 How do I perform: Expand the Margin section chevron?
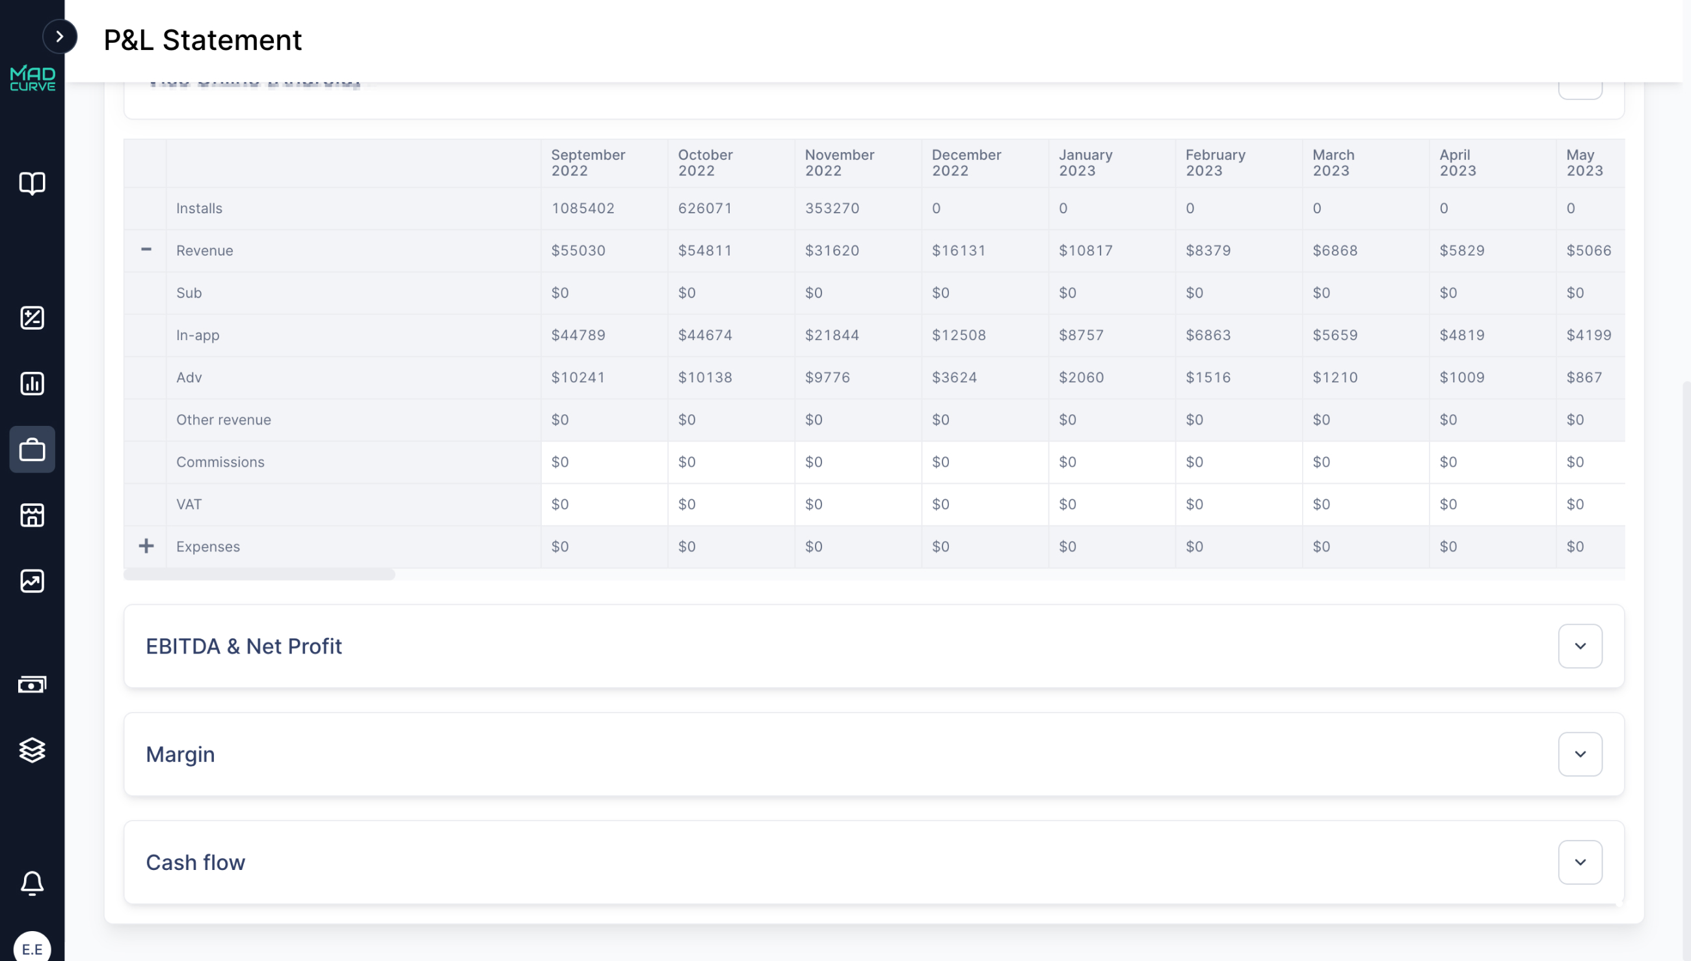click(1580, 754)
